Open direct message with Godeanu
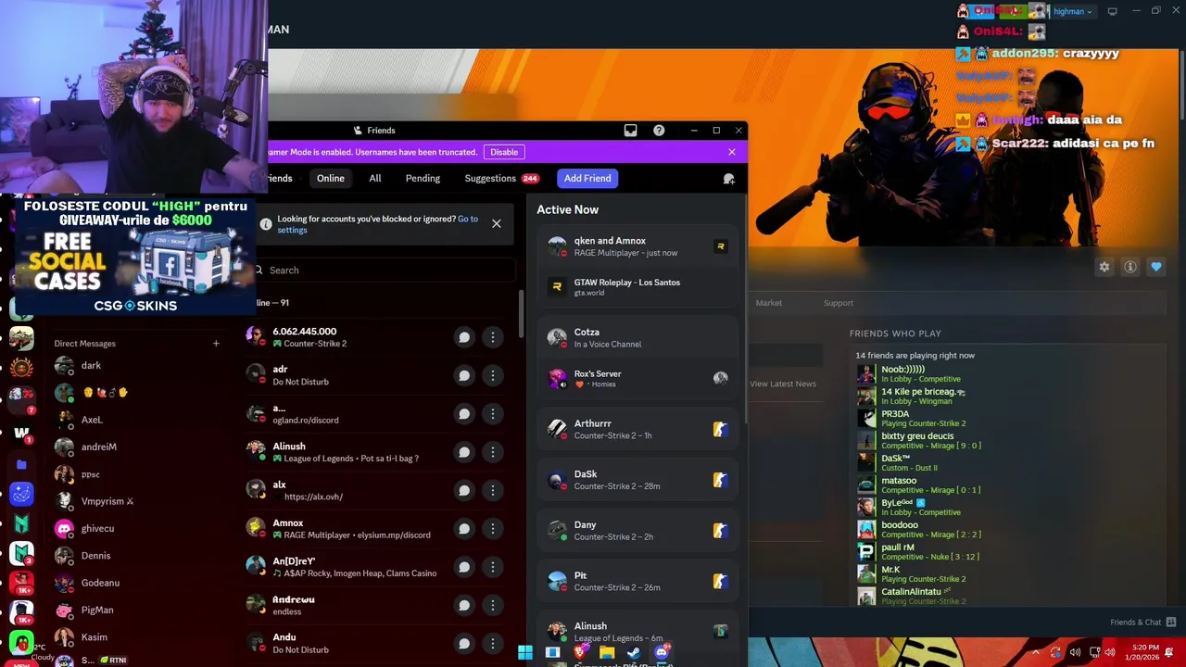This screenshot has width=1186, height=667. 139,583
